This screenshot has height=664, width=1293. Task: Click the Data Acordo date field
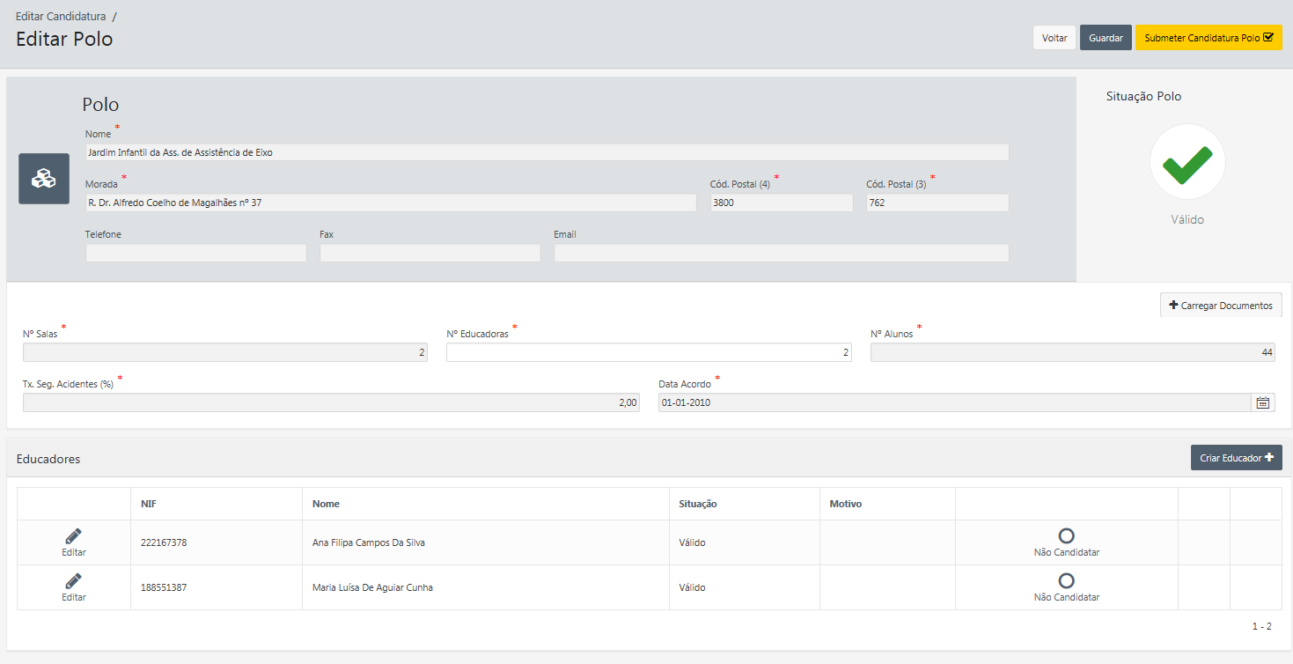tap(955, 402)
